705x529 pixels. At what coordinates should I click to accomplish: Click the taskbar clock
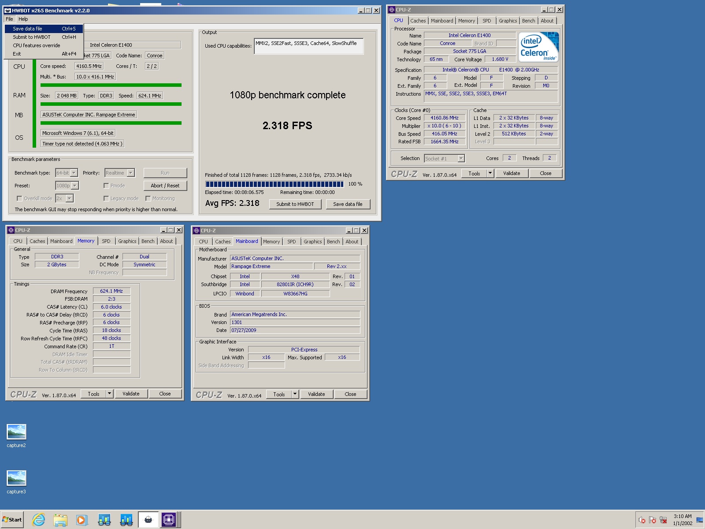[x=682, y=520]
